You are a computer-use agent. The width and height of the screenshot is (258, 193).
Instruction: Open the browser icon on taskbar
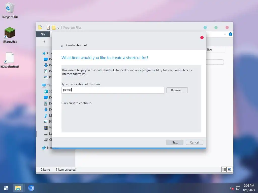pos(31,188)
